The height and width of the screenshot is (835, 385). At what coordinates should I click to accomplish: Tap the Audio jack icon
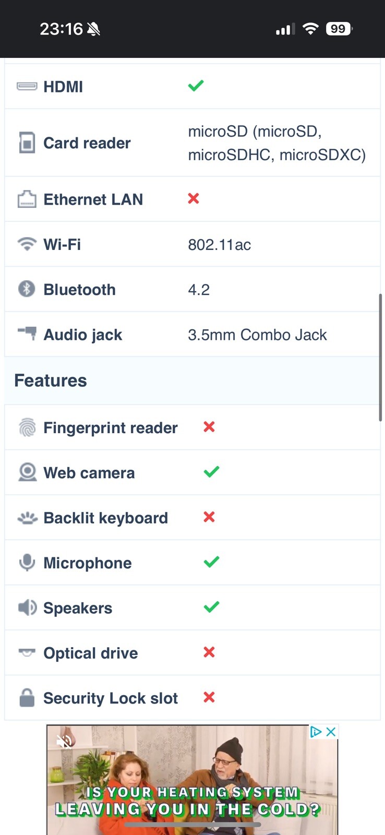tap(27, 332)
